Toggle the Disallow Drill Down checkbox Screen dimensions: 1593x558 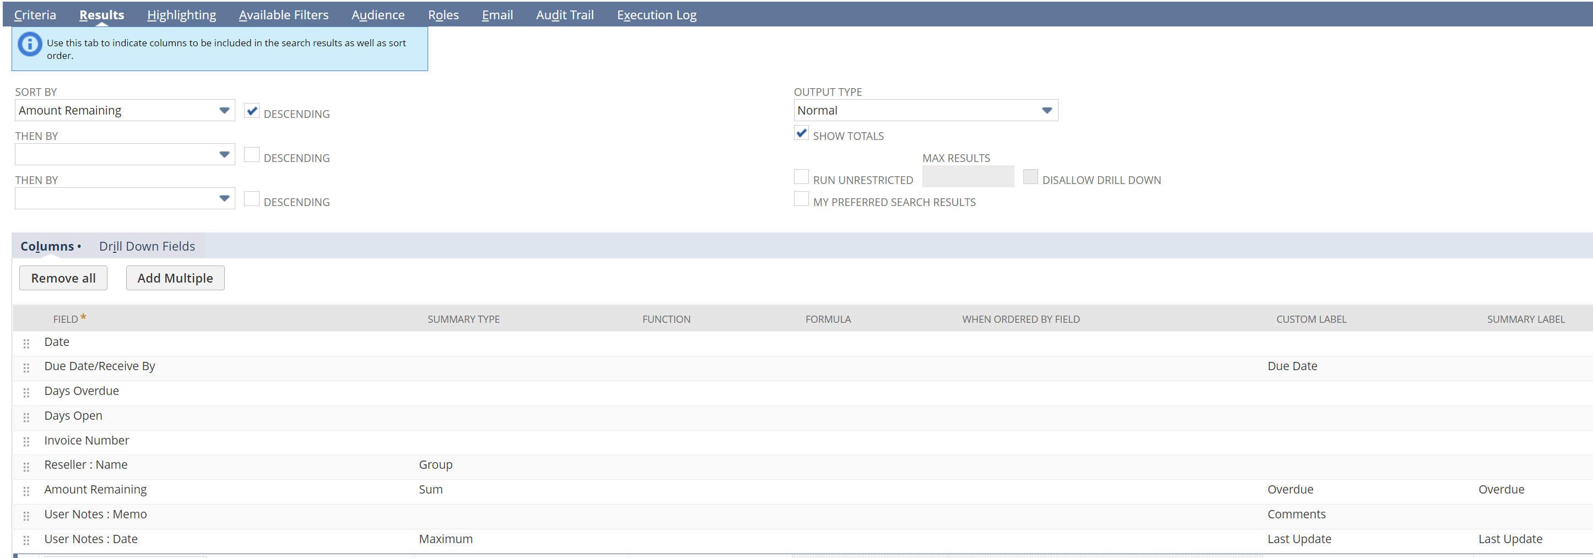click(x=1030, y=177)
